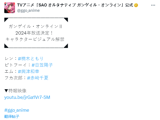Follow the youtu.be/jrGa1Vr7-5M video link
The image size is (160, 120).
point(27,97)
